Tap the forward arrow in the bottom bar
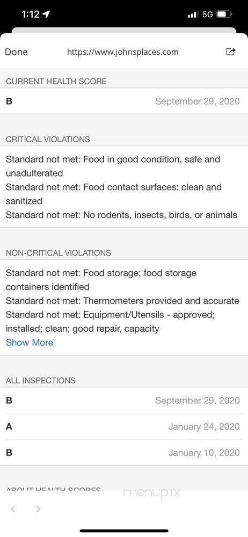 (x=38, y=509)
